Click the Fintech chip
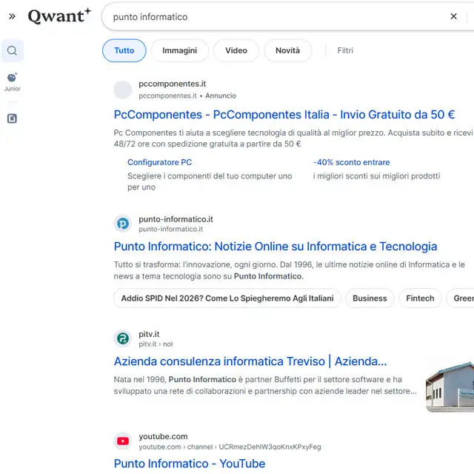The width and height of the screenshot is (474, 474). (420, 298)
